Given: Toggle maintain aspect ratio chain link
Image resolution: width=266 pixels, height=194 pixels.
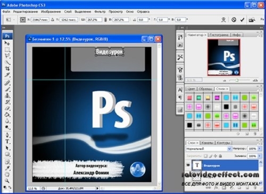Looking at the screenshot, I should pyautogui.click(x=105, y=20).
